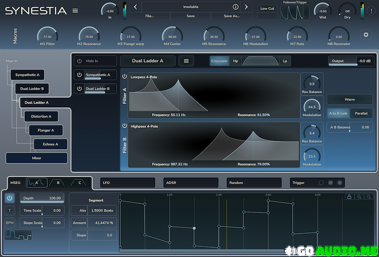The width and height of the screenshot is (379, 257).
Task: Toggle Dual Ladder B input power
Action: [79, 89]
